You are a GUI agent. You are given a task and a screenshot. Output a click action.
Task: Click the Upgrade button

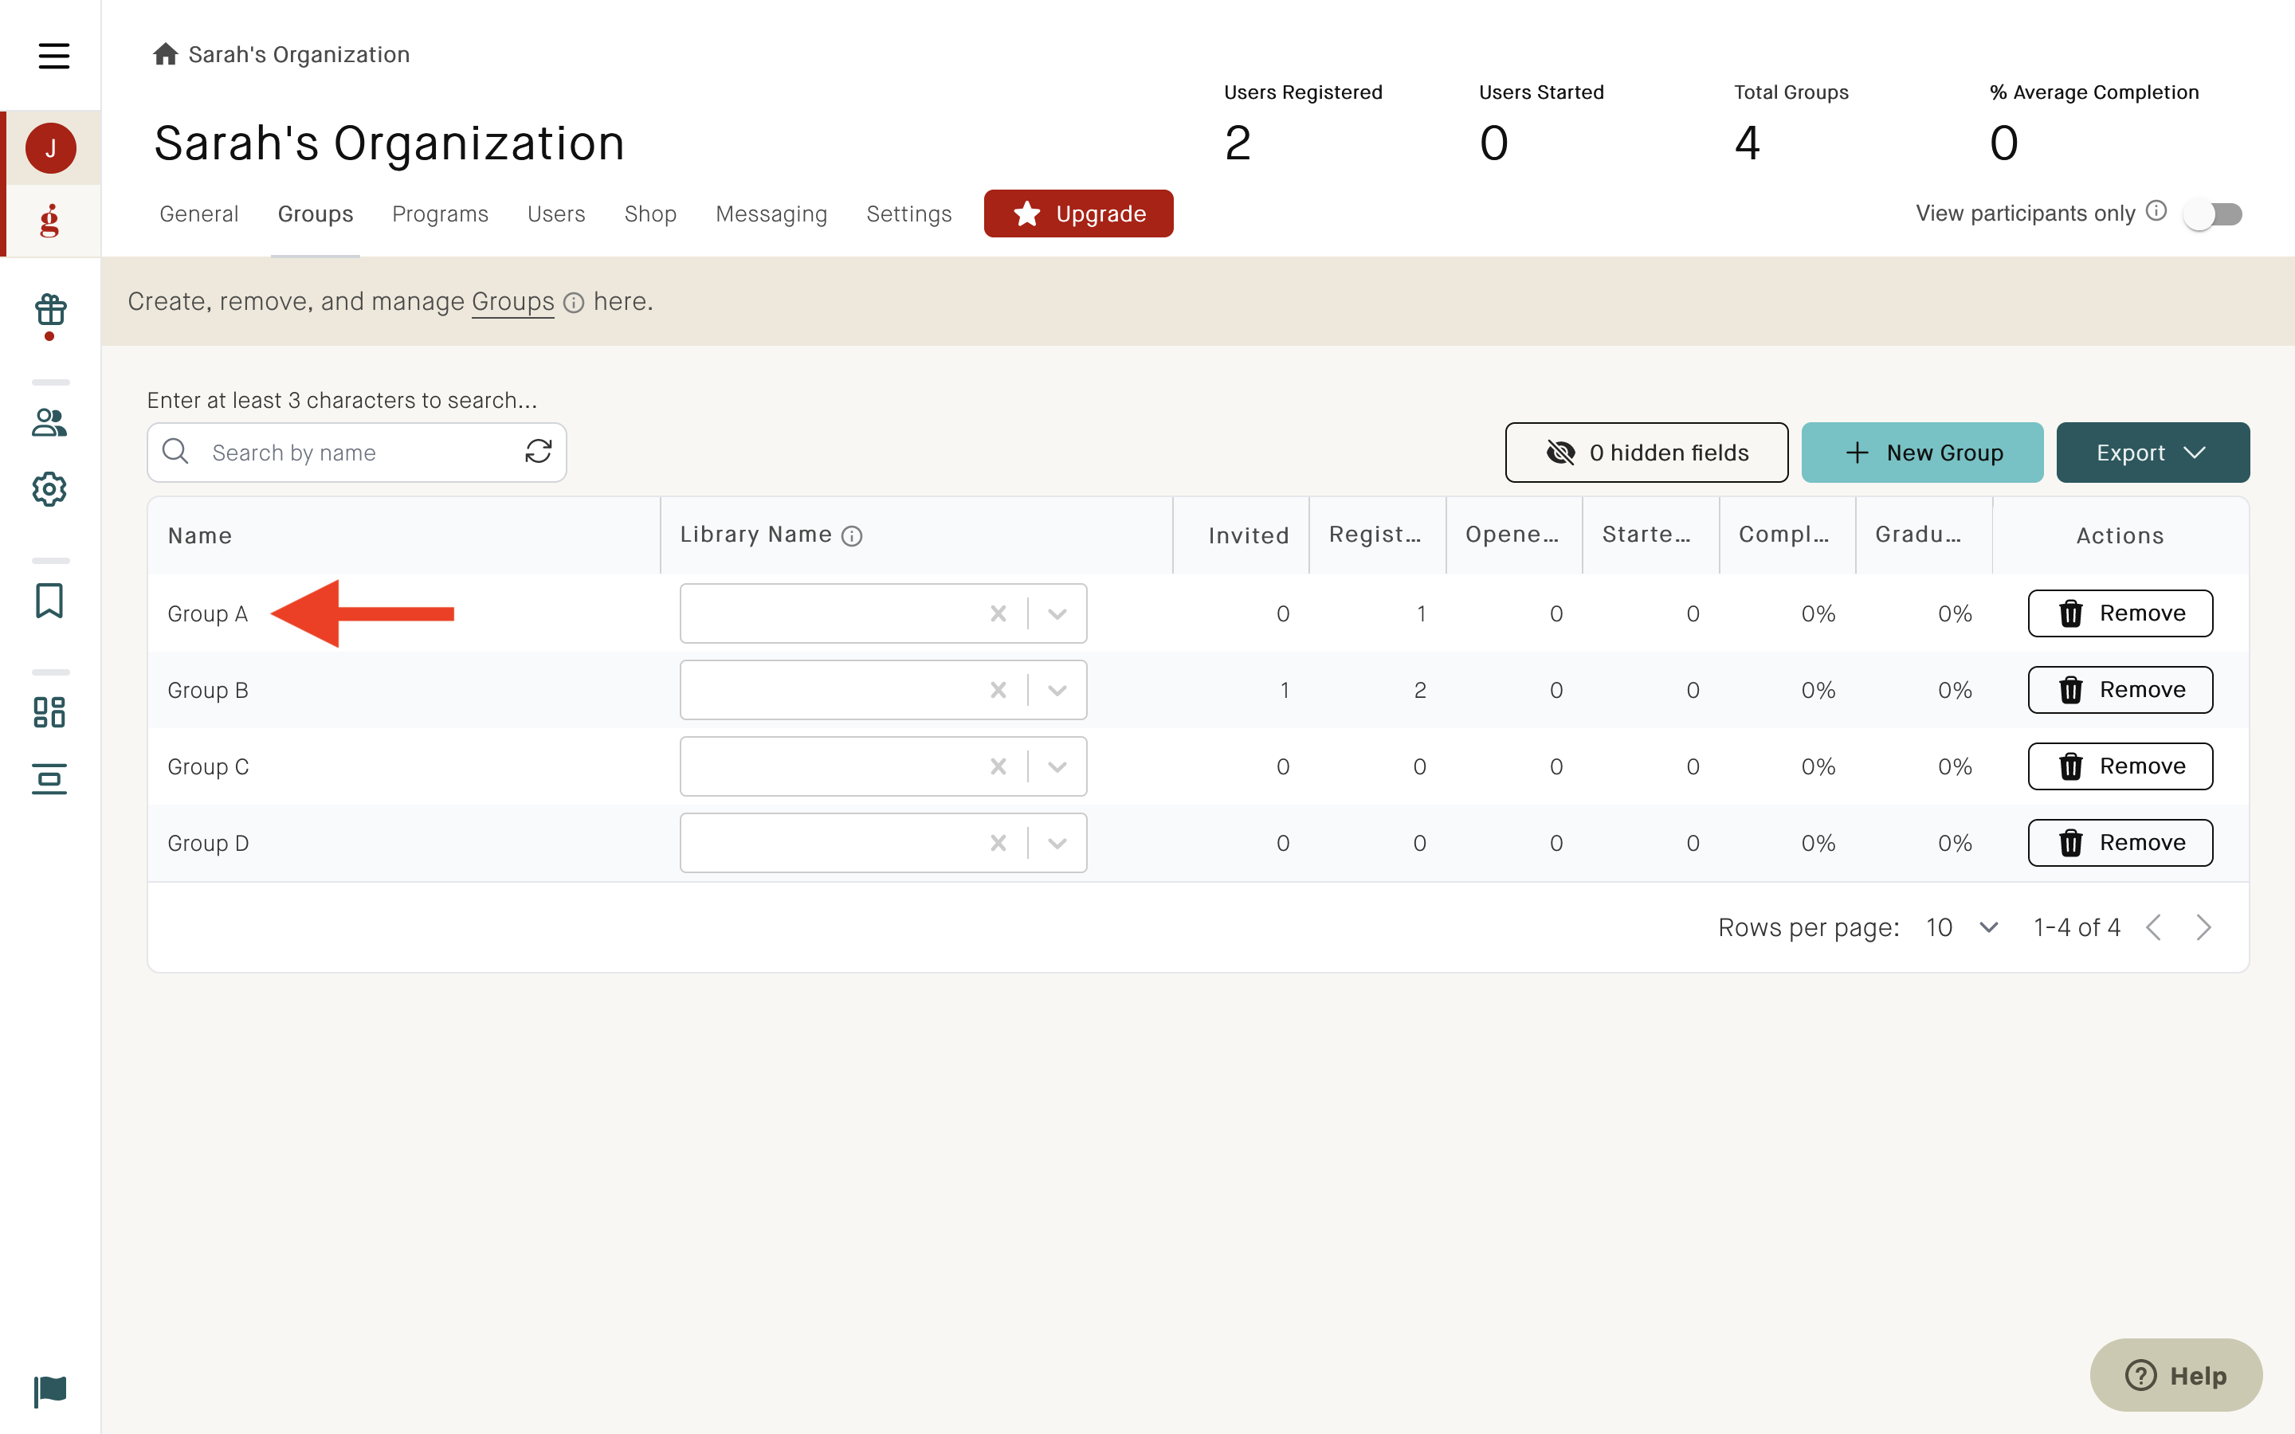[x=1078, y=214]
